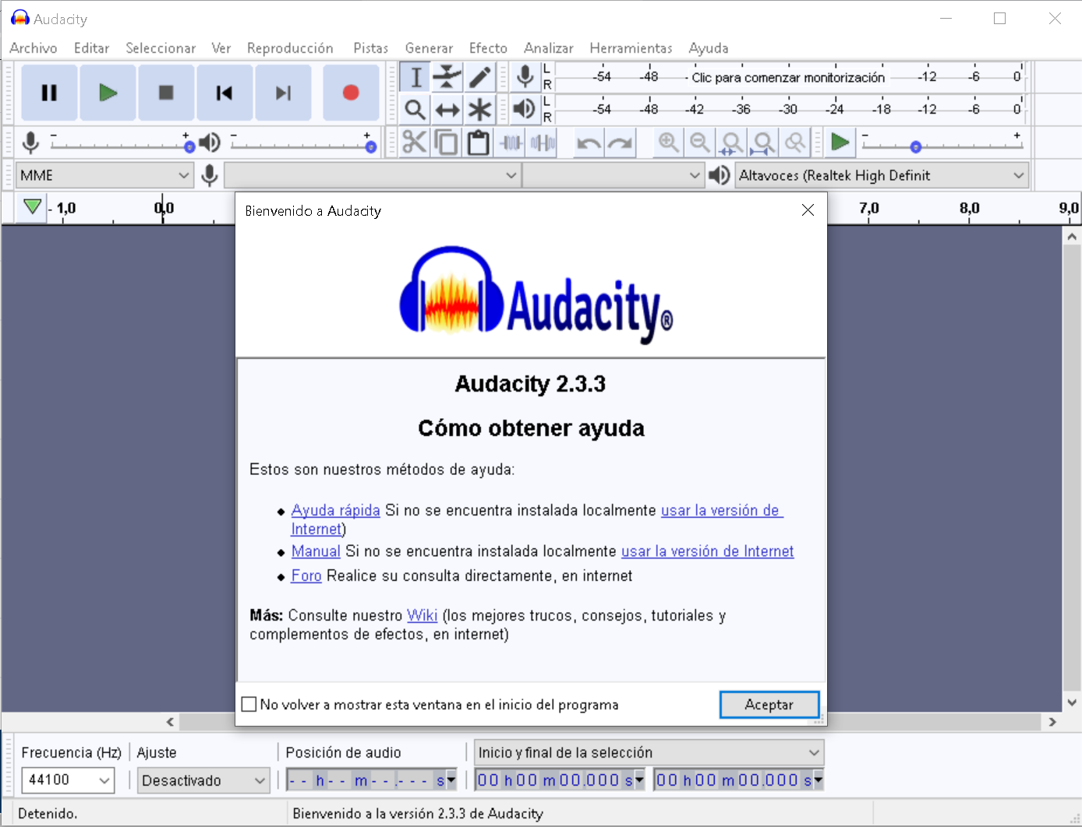Open the recording device dropdown
Viewport: 1082px width, 827px height.
click(x=372, y=175)
